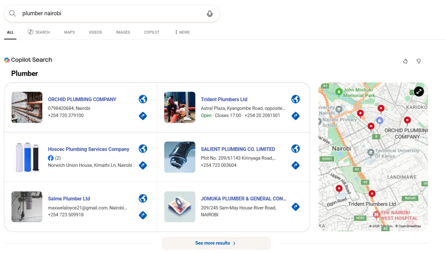This screenshot has width=446, height=253.
Task: Get directions to Trident Plumbers Ltd
Action: pyautogui.click(x=296, y=116)
